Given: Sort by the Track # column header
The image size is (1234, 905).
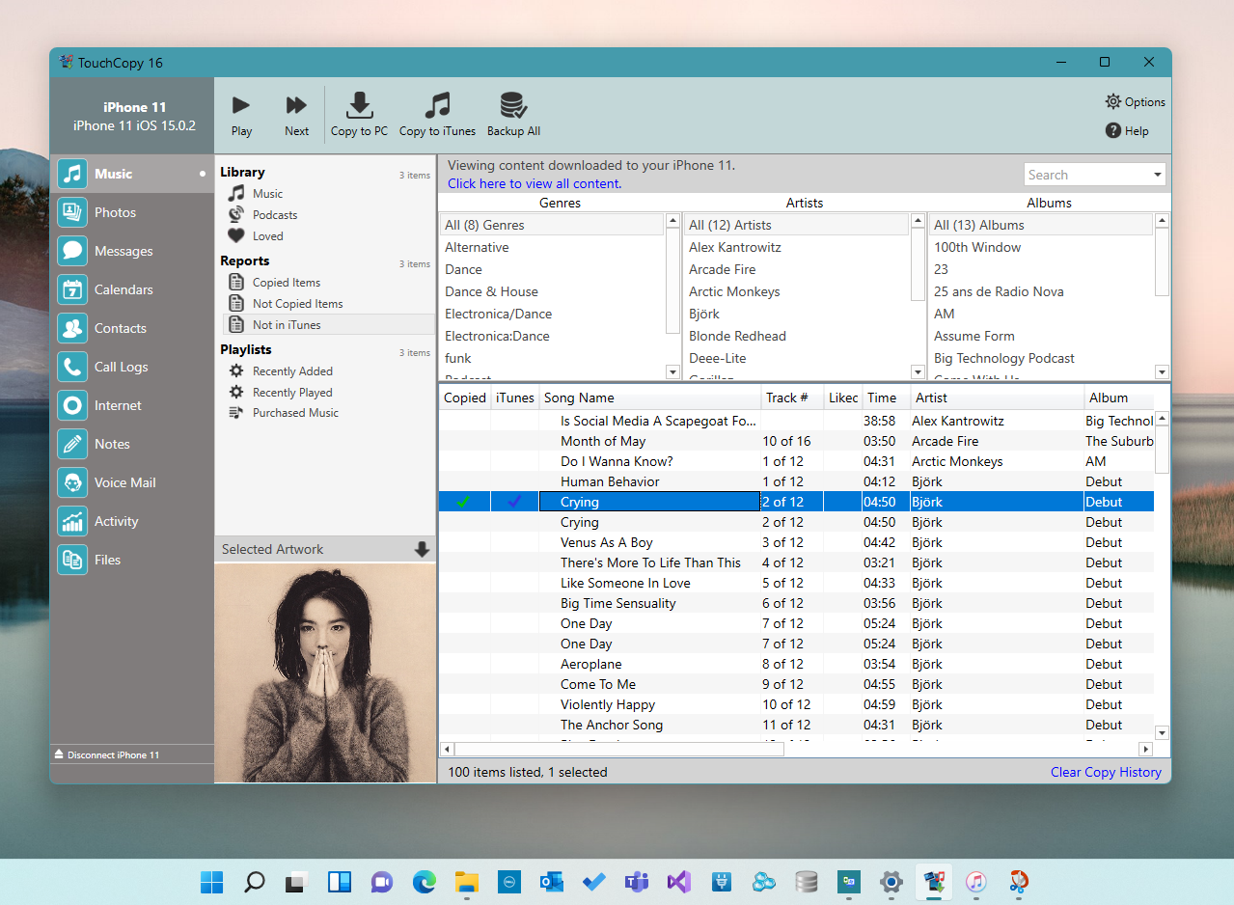Looking at the screenshot, I should [x=792, y=398].
